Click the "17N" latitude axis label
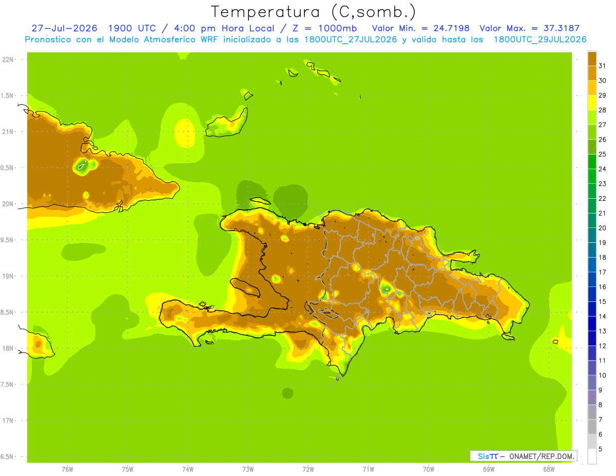The height and width of the screenshot is (476, 616). (x=8, y=421)
